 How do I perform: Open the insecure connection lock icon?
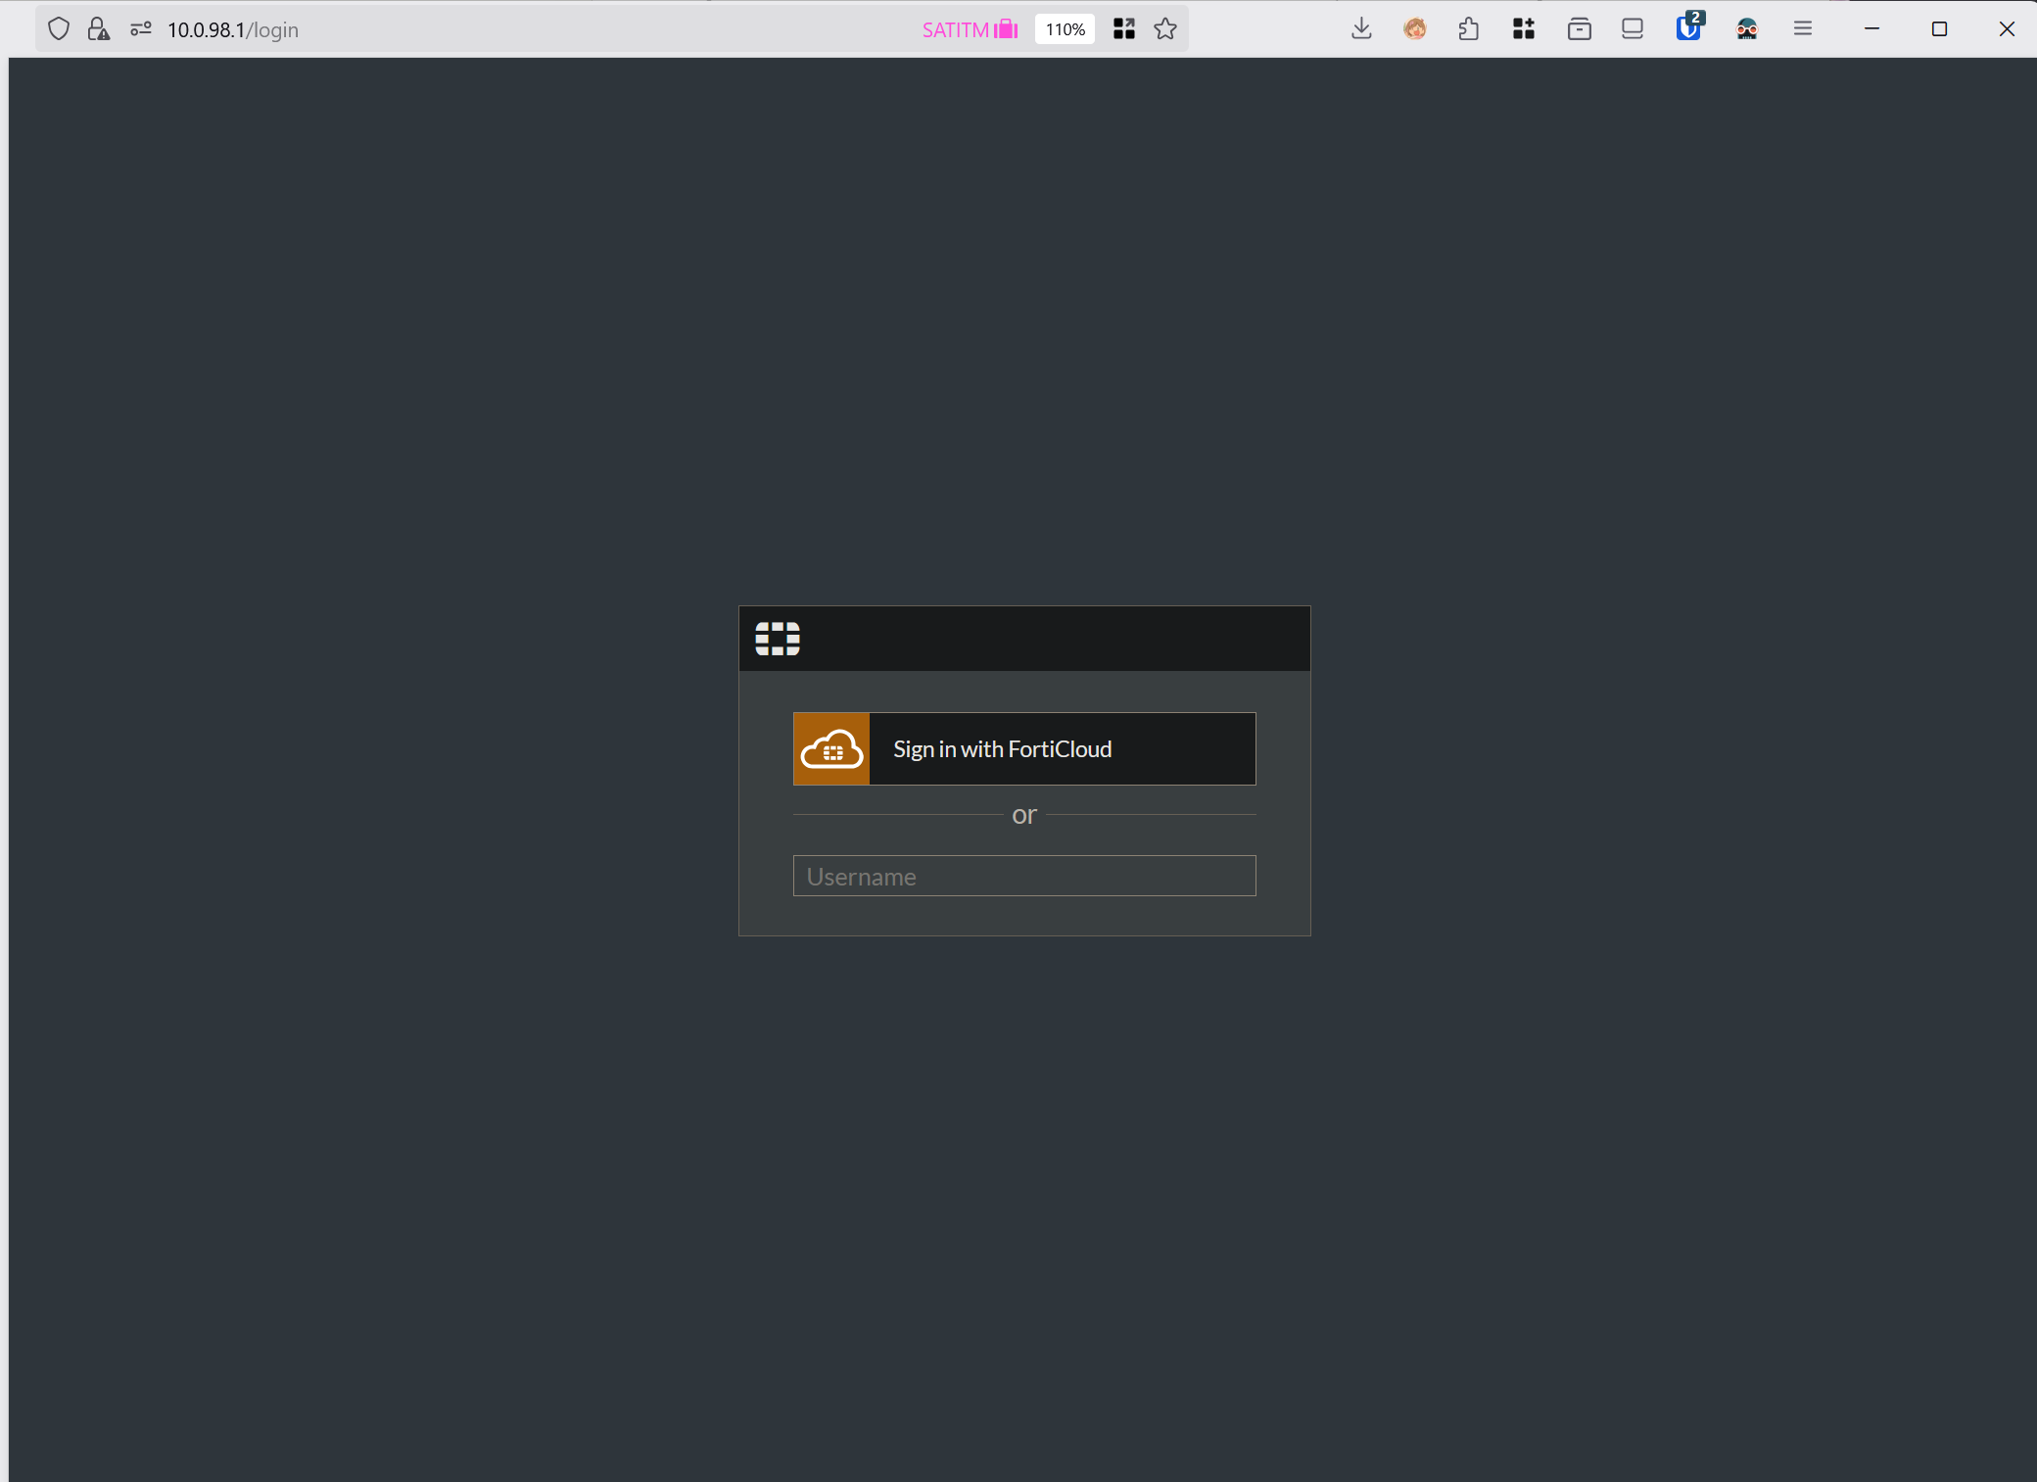(x=99, y=29)
